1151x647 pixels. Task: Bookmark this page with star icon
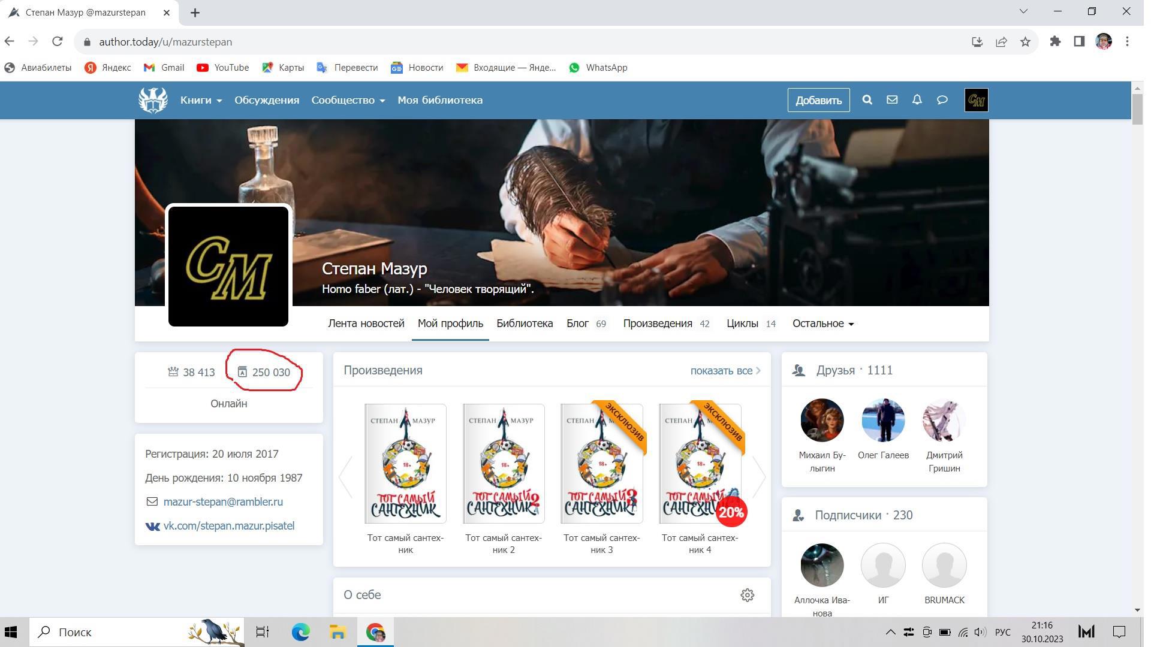click(x=1025, y=42)
